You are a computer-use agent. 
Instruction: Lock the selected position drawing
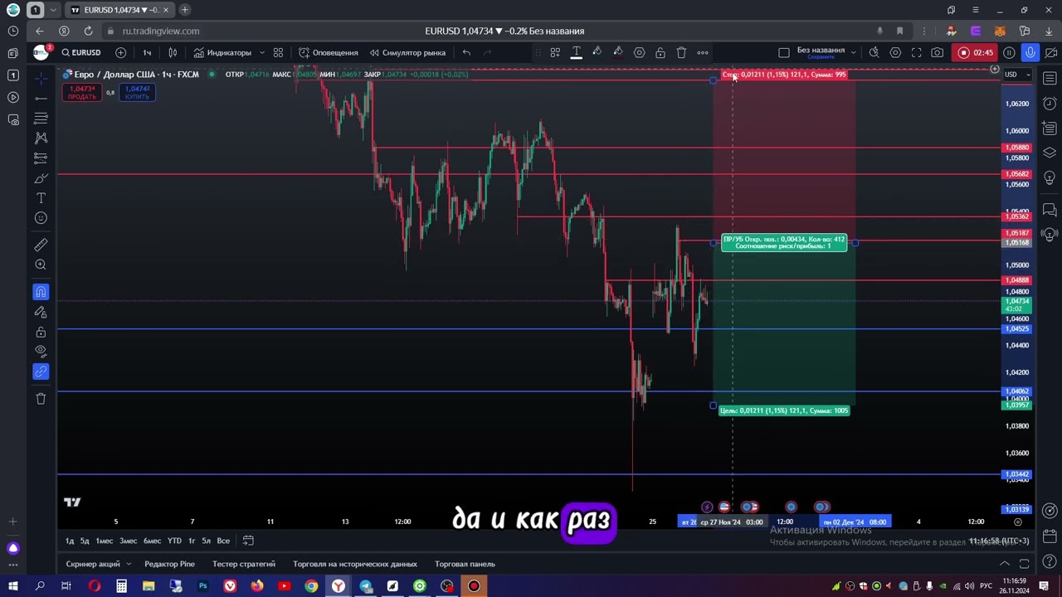(660, 52)
